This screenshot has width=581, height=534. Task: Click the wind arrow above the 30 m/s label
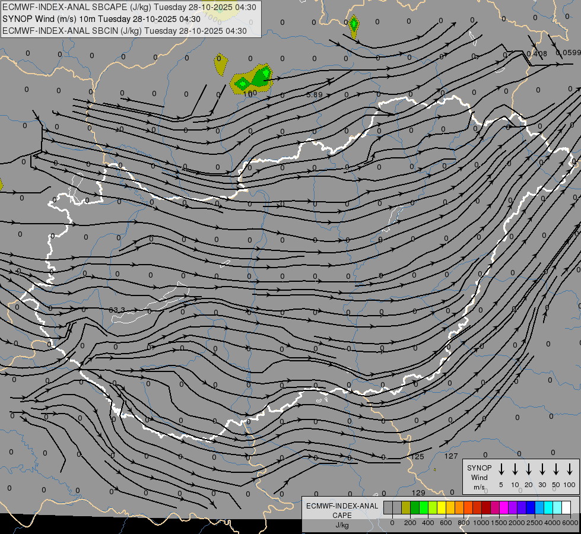tap(542, 469)
